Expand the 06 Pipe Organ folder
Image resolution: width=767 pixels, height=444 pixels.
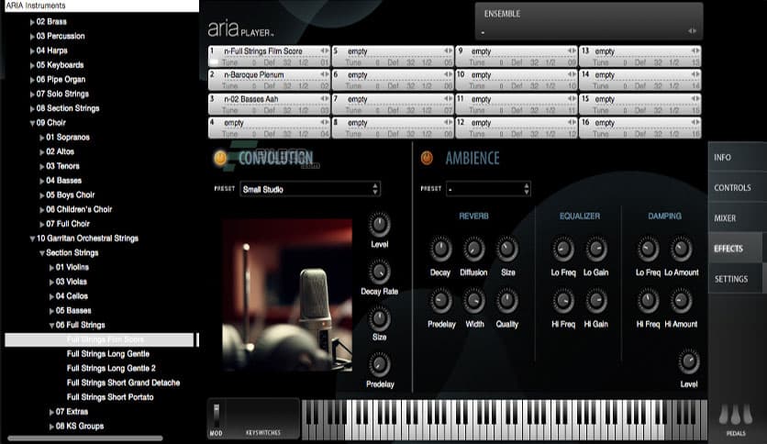pyautogui.click(x=32, y=80)
